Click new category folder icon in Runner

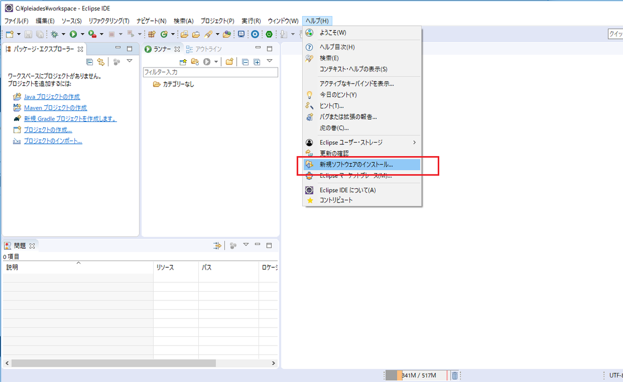coord(229,62)
